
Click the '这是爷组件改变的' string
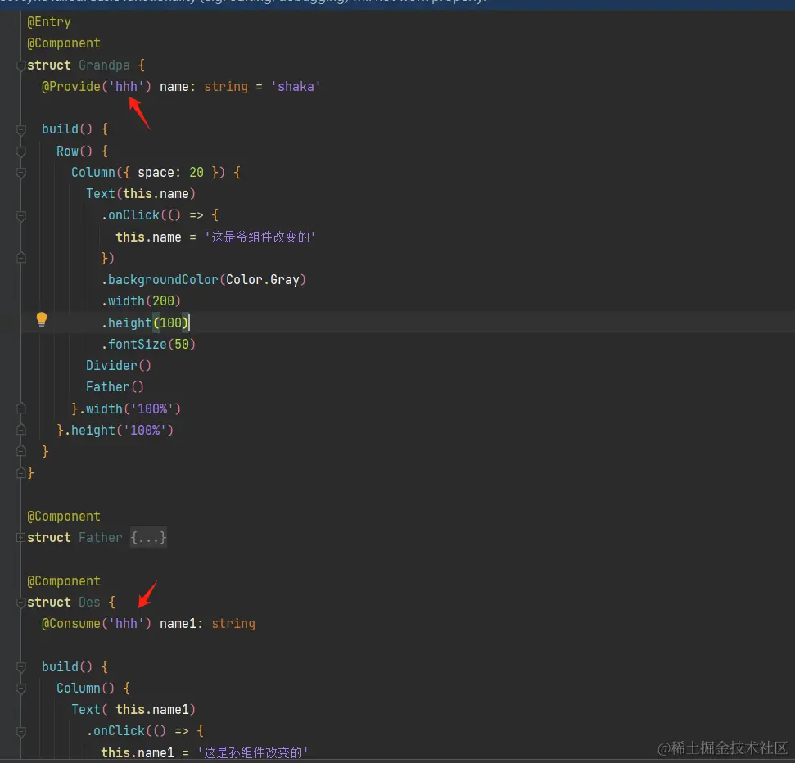tap(260, 237)
